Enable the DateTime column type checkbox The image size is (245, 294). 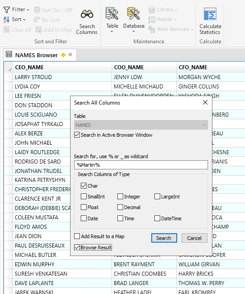158,218
